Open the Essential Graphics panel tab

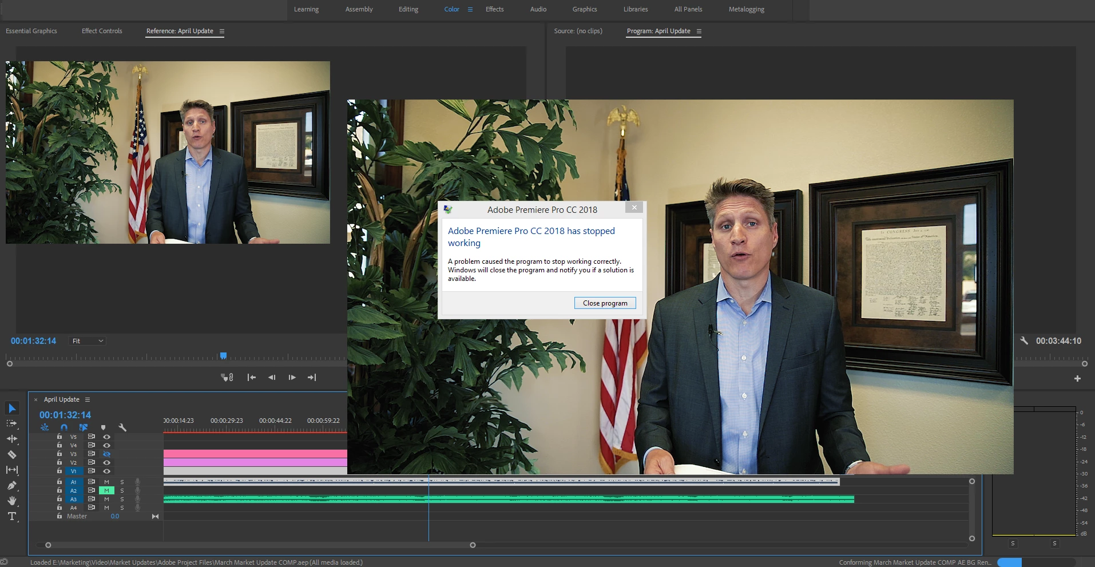point(31,31)
